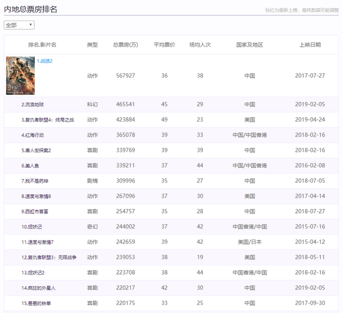343x313 pixels.
Task: Select the box office value 223708
Action: click(126, 272)
